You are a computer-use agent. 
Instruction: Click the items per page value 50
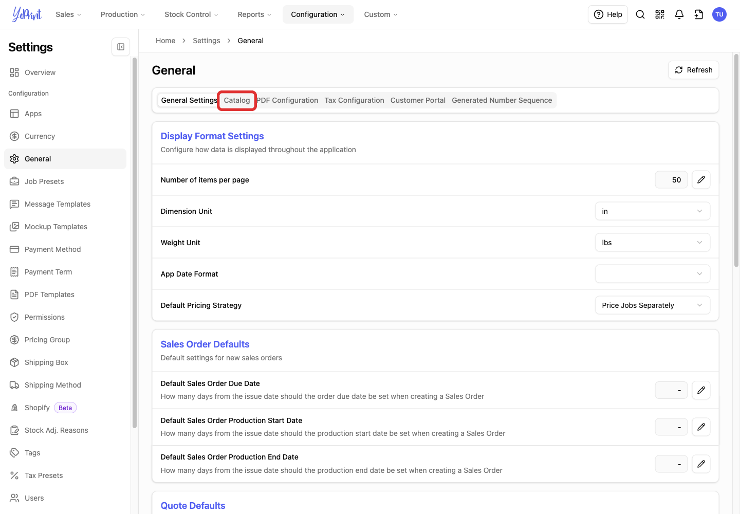click(x=671, y=180)
